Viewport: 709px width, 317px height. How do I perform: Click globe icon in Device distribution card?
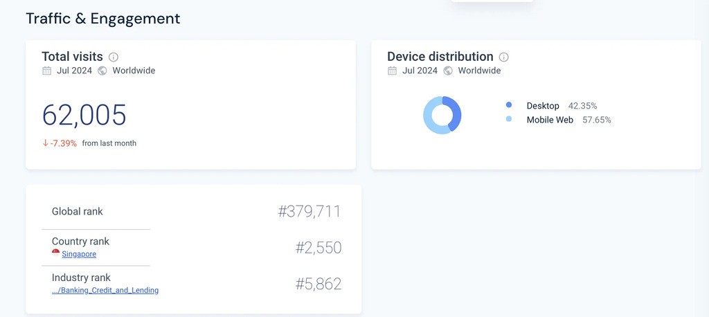point(448,71)
